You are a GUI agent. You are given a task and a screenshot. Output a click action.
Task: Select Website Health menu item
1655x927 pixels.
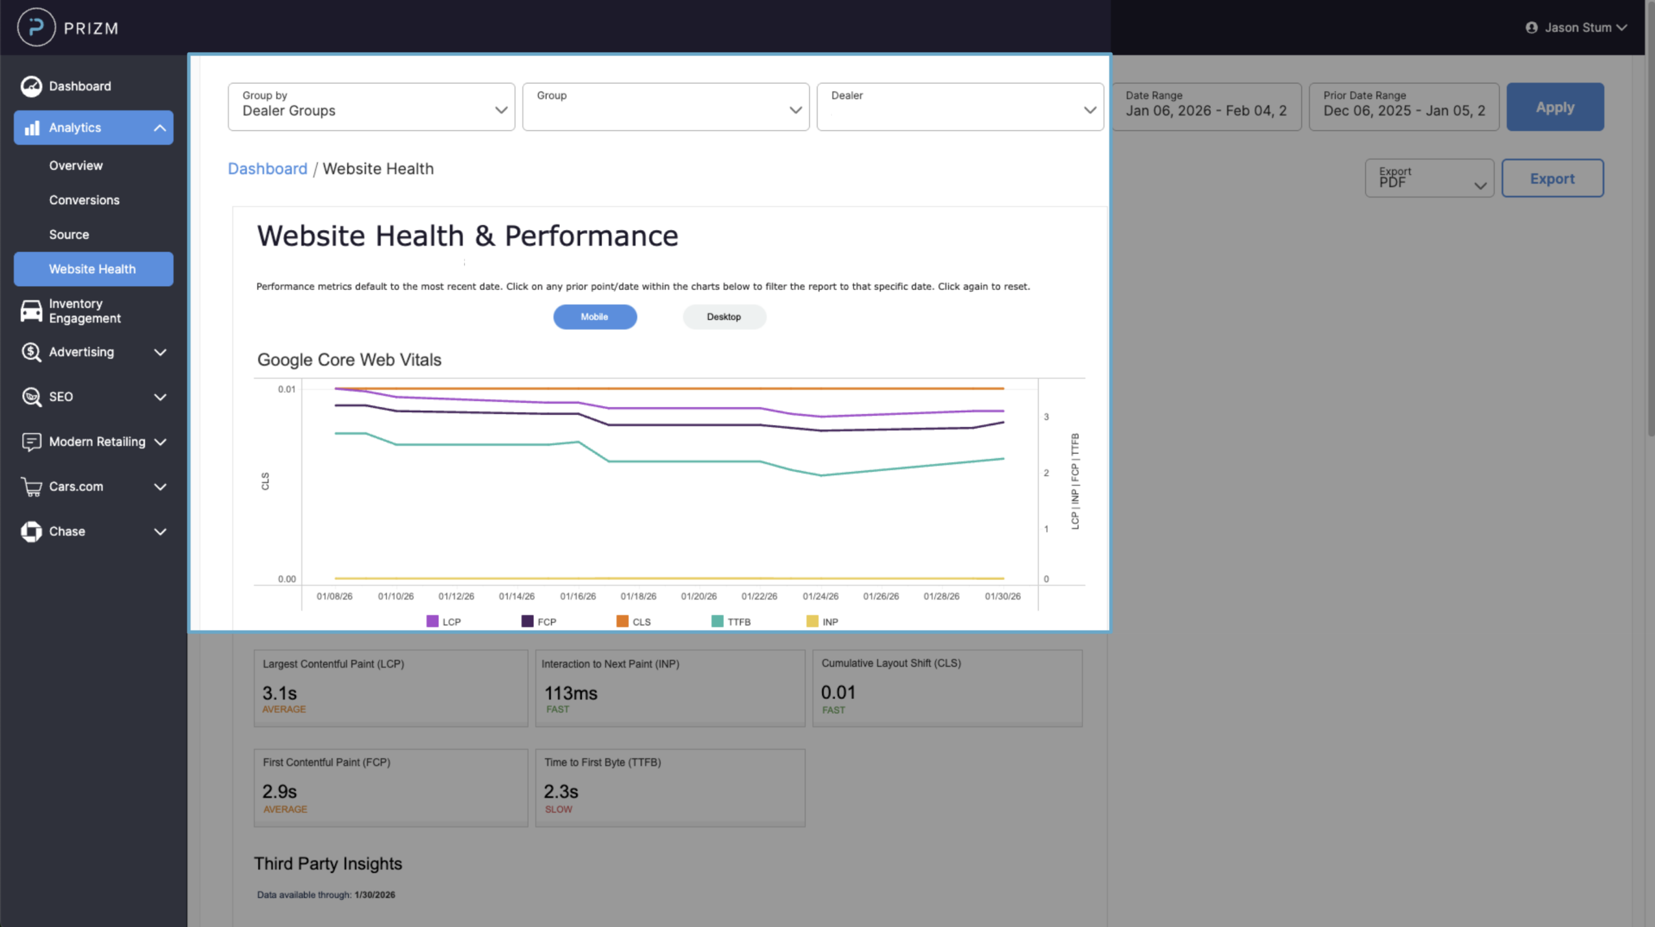93,269
